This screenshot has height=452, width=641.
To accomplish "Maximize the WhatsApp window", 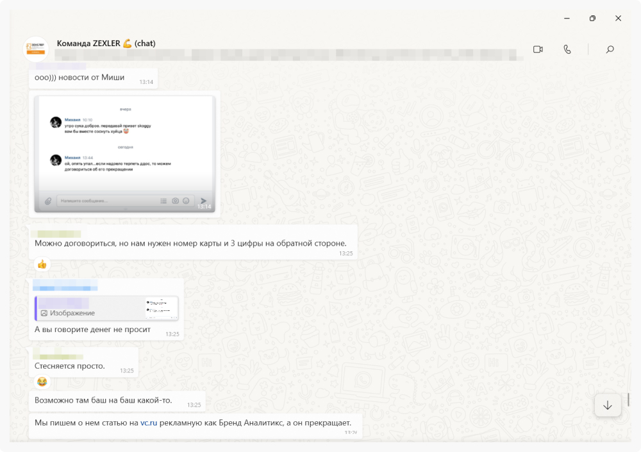I will coord(592,19).
